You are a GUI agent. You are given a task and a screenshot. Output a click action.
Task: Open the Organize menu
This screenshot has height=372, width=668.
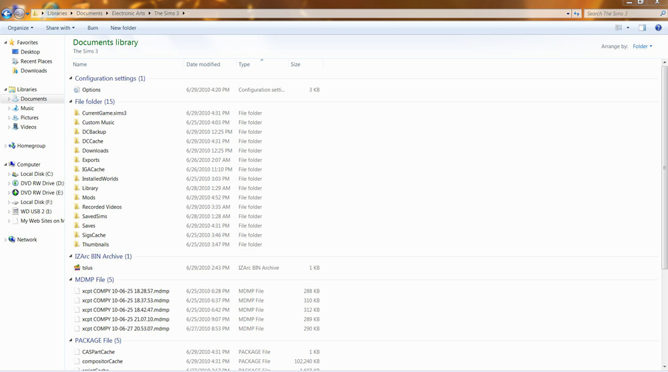[x=20, y=28]
